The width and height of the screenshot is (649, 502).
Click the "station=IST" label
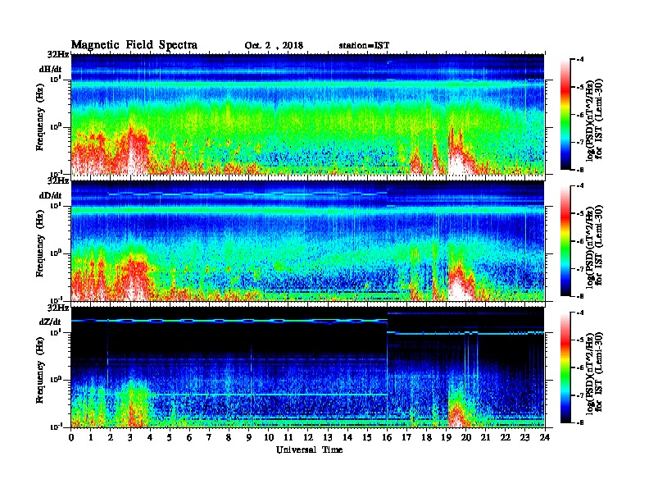click(364, 46)
